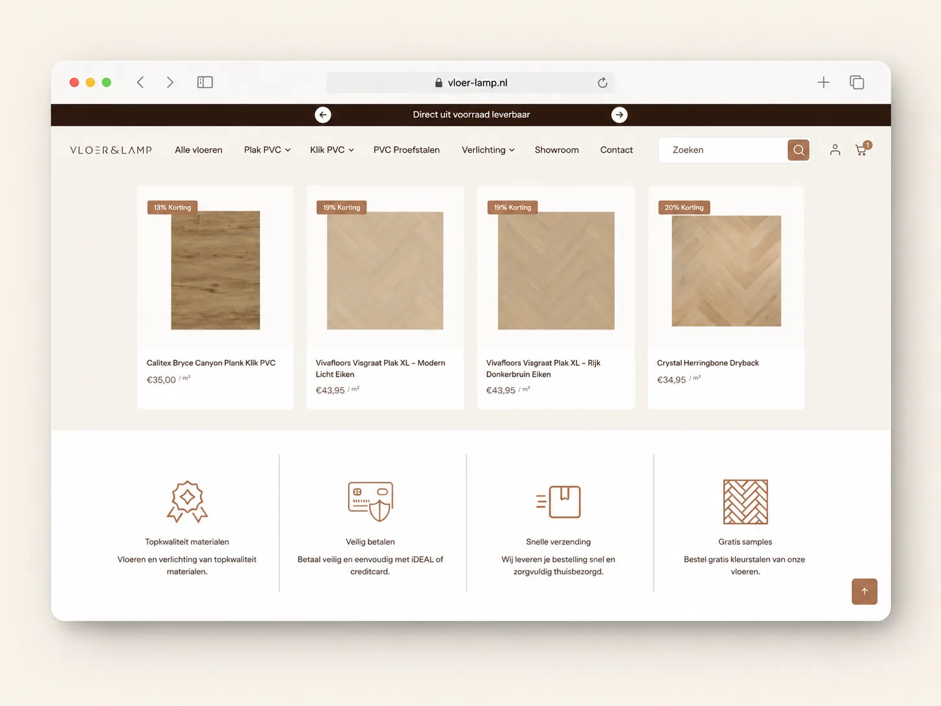Open the Crystal Herringbone Dryback product link
Screen dimensions: 941x706
pyautogui.click(x=708, y=363)
